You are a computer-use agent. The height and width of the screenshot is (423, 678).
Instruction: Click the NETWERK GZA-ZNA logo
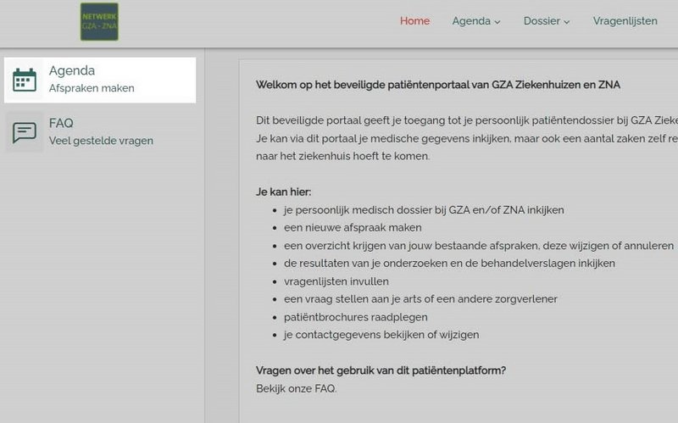click(99, 22)
